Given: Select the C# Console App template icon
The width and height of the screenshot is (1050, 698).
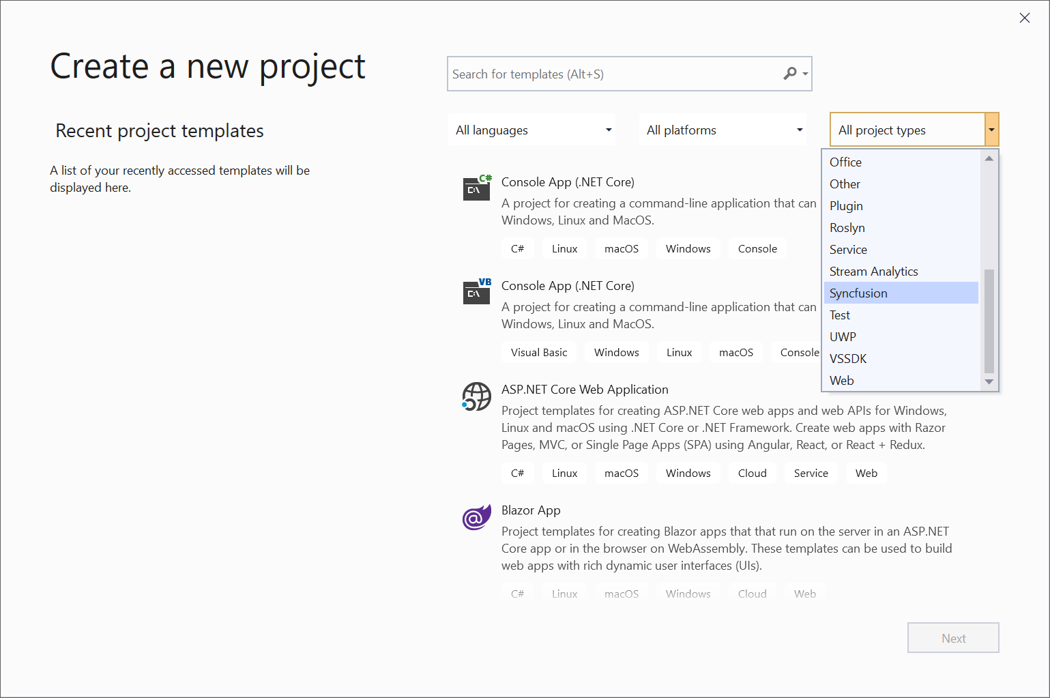Looking at the screenshot, I should (476, 188).
